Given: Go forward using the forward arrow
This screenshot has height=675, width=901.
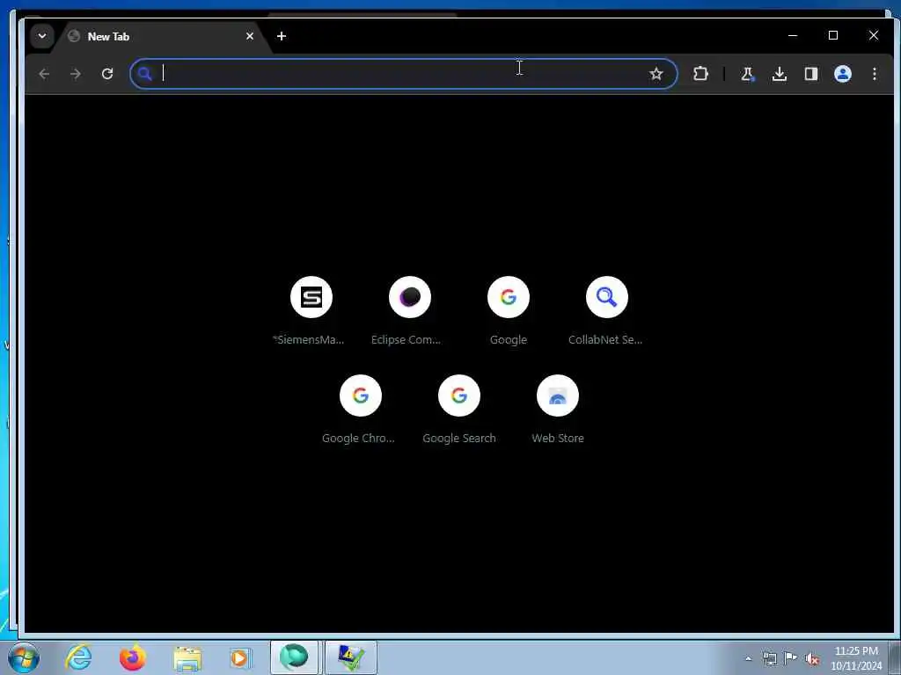Looking at the screenshot, I should pyautogui.click(x=76, y=74).
